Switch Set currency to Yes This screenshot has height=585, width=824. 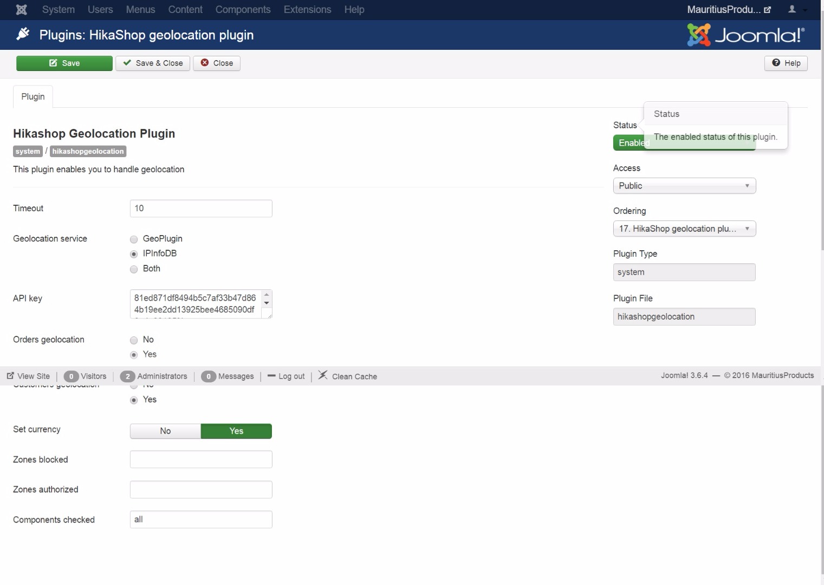tap(236, 431)
